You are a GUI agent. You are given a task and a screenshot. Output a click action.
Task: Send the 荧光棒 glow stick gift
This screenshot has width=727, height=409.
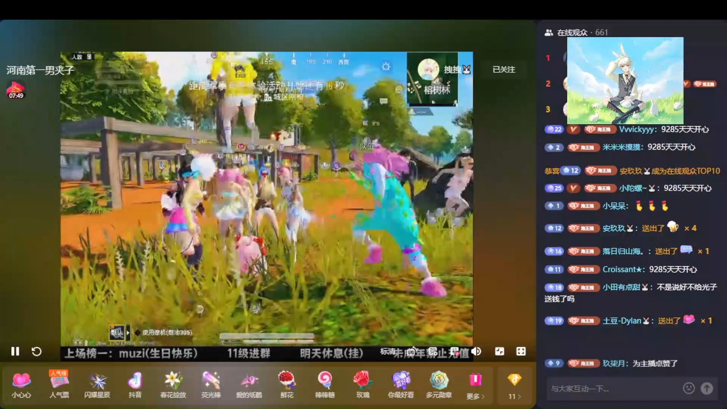[211, 385]
